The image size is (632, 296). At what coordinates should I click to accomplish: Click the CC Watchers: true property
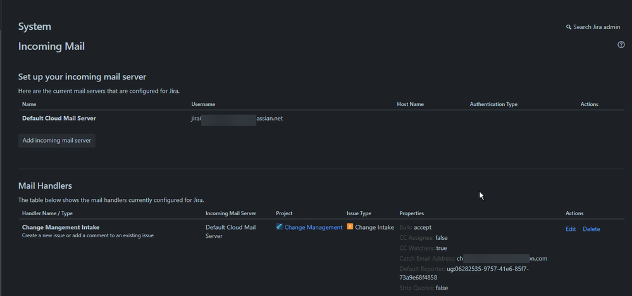click(423, 249)
